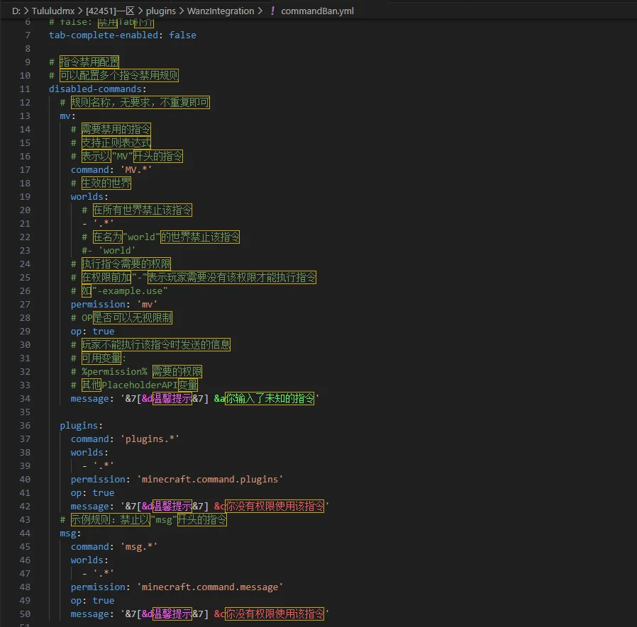
Task: Click the '.*' list entry on line 21
Action: click(x=103, y=224)
